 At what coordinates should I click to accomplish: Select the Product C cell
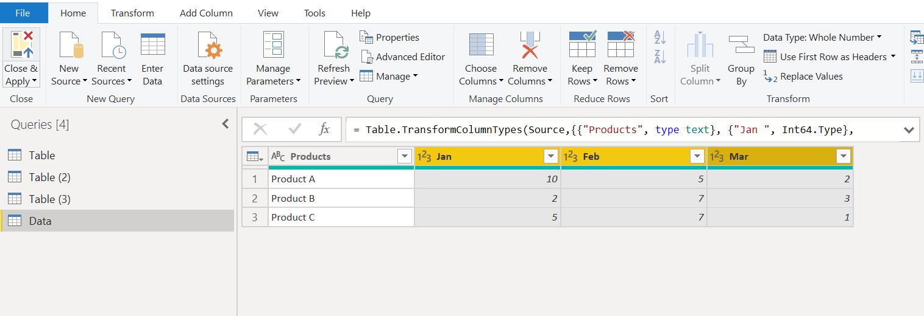point(341,218)
